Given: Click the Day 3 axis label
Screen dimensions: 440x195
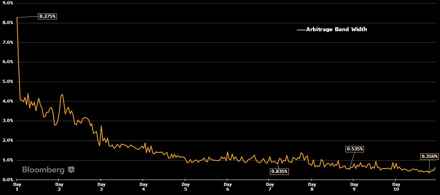Looking at the screenshot, I should tap(101, 186).
